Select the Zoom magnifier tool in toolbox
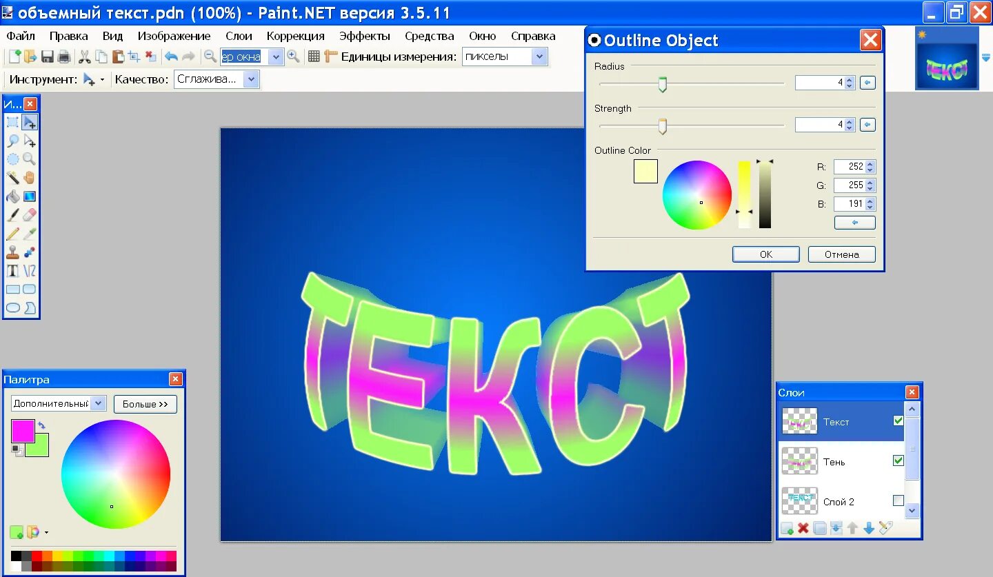993x577 pixels. (x=30, y=159)
